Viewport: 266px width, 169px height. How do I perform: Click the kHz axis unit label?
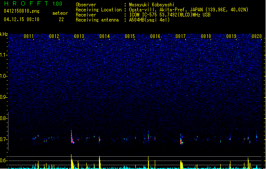[x=4, y=34]
